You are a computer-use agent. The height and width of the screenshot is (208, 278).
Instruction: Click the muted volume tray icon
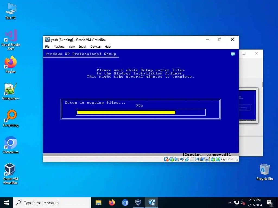pos(243,203)
